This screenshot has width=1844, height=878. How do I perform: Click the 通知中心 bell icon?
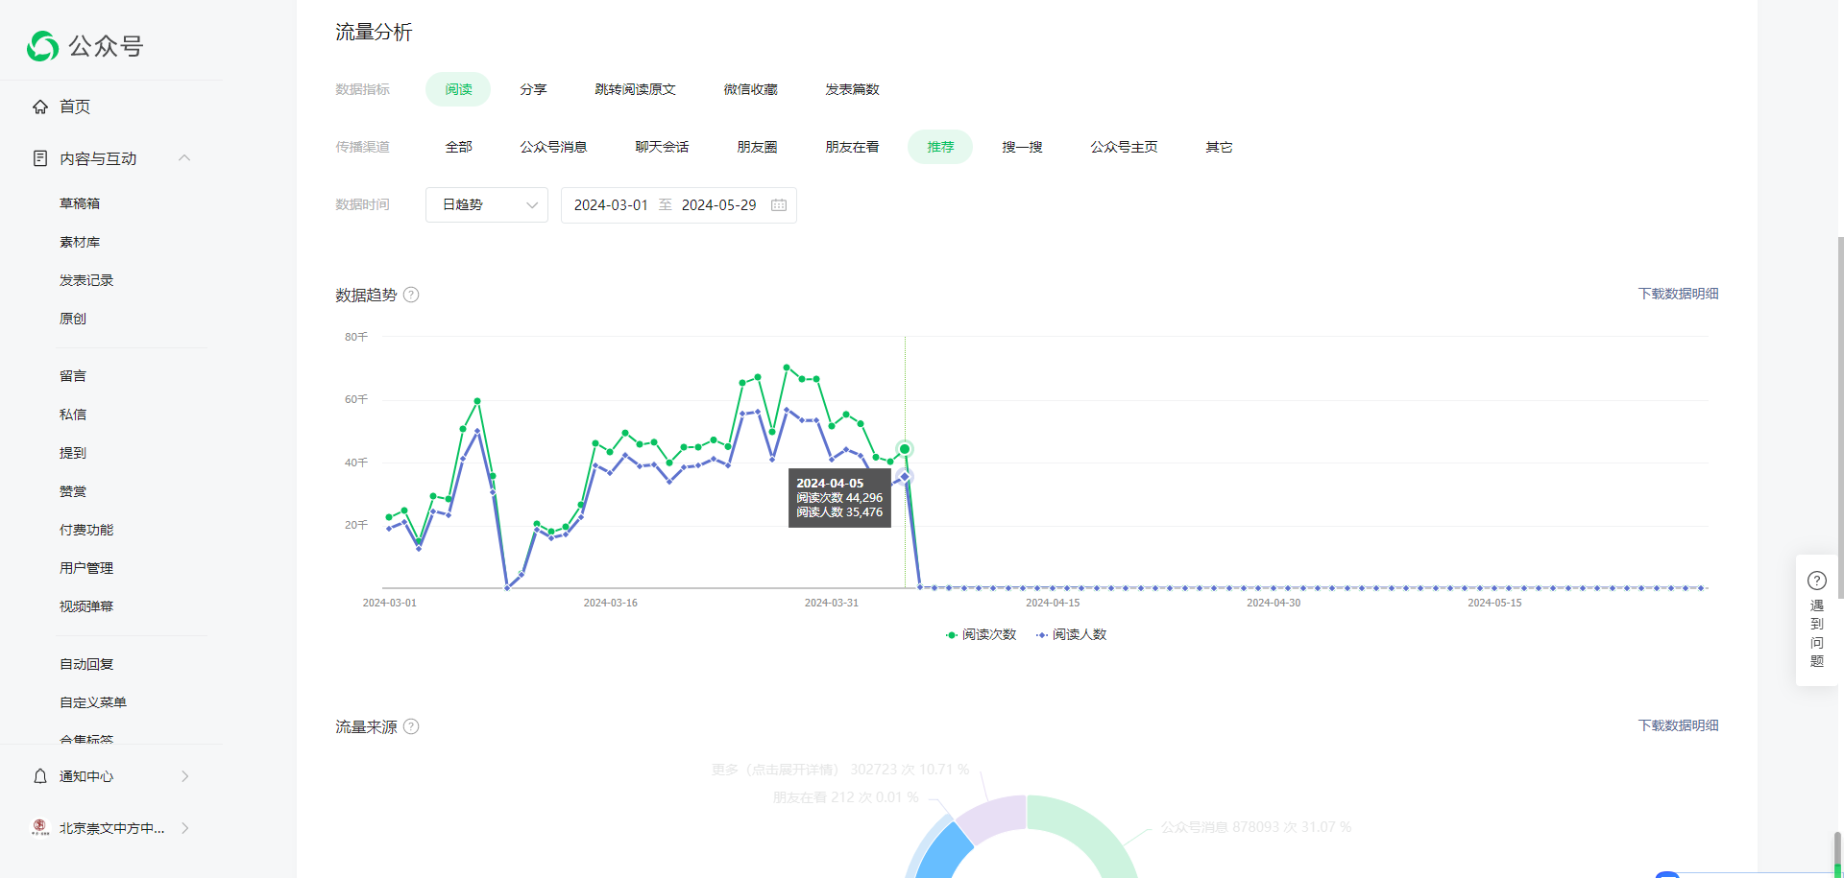(x=40, y=776)
